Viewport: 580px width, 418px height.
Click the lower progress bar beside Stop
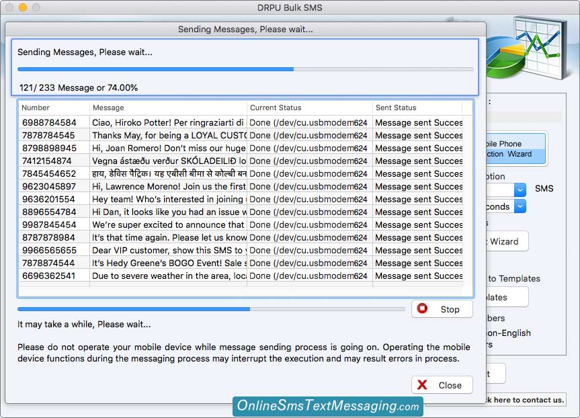pos(211,309)
